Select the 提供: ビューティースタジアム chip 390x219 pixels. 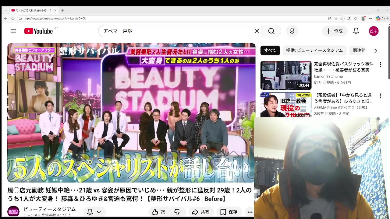[x=314, y=50]
